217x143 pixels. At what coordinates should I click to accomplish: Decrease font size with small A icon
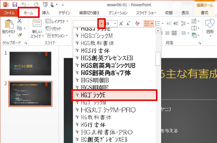click(x=128, y=23)
